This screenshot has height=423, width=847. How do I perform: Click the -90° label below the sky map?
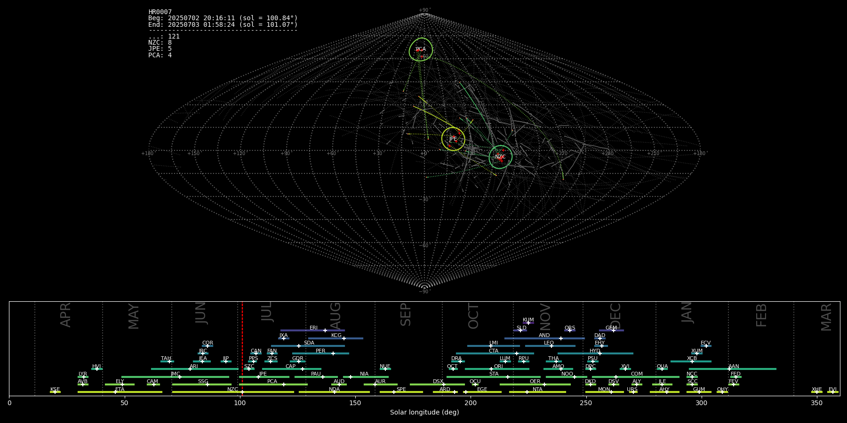pos(424,292)
